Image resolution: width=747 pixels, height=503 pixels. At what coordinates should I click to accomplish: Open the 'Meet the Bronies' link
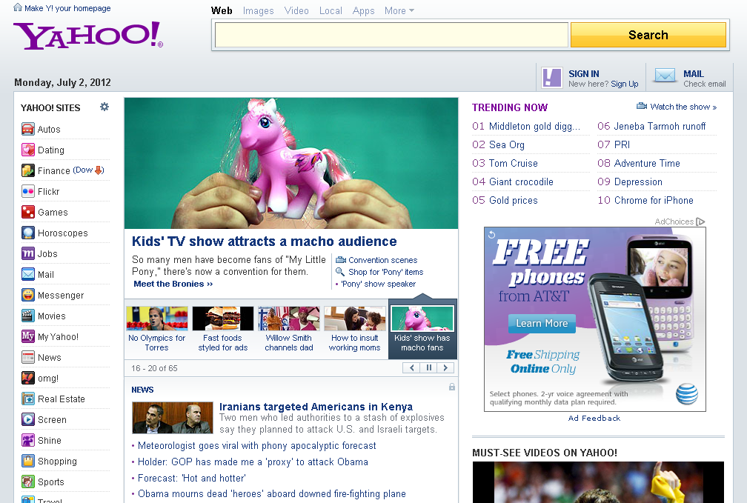[x=173, y=284]
